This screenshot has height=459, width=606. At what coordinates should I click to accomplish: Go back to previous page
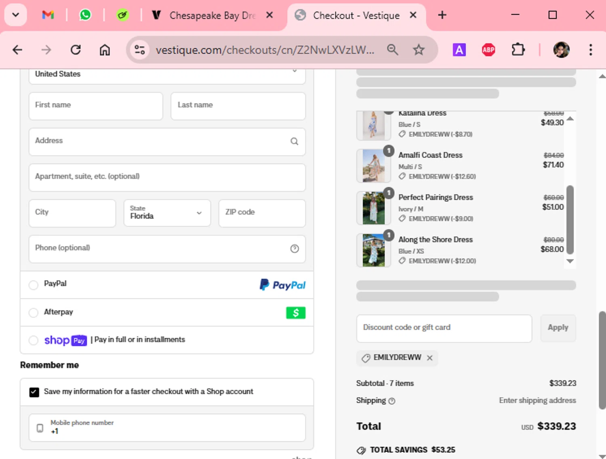pyautogui.click(x=17, y=50)
